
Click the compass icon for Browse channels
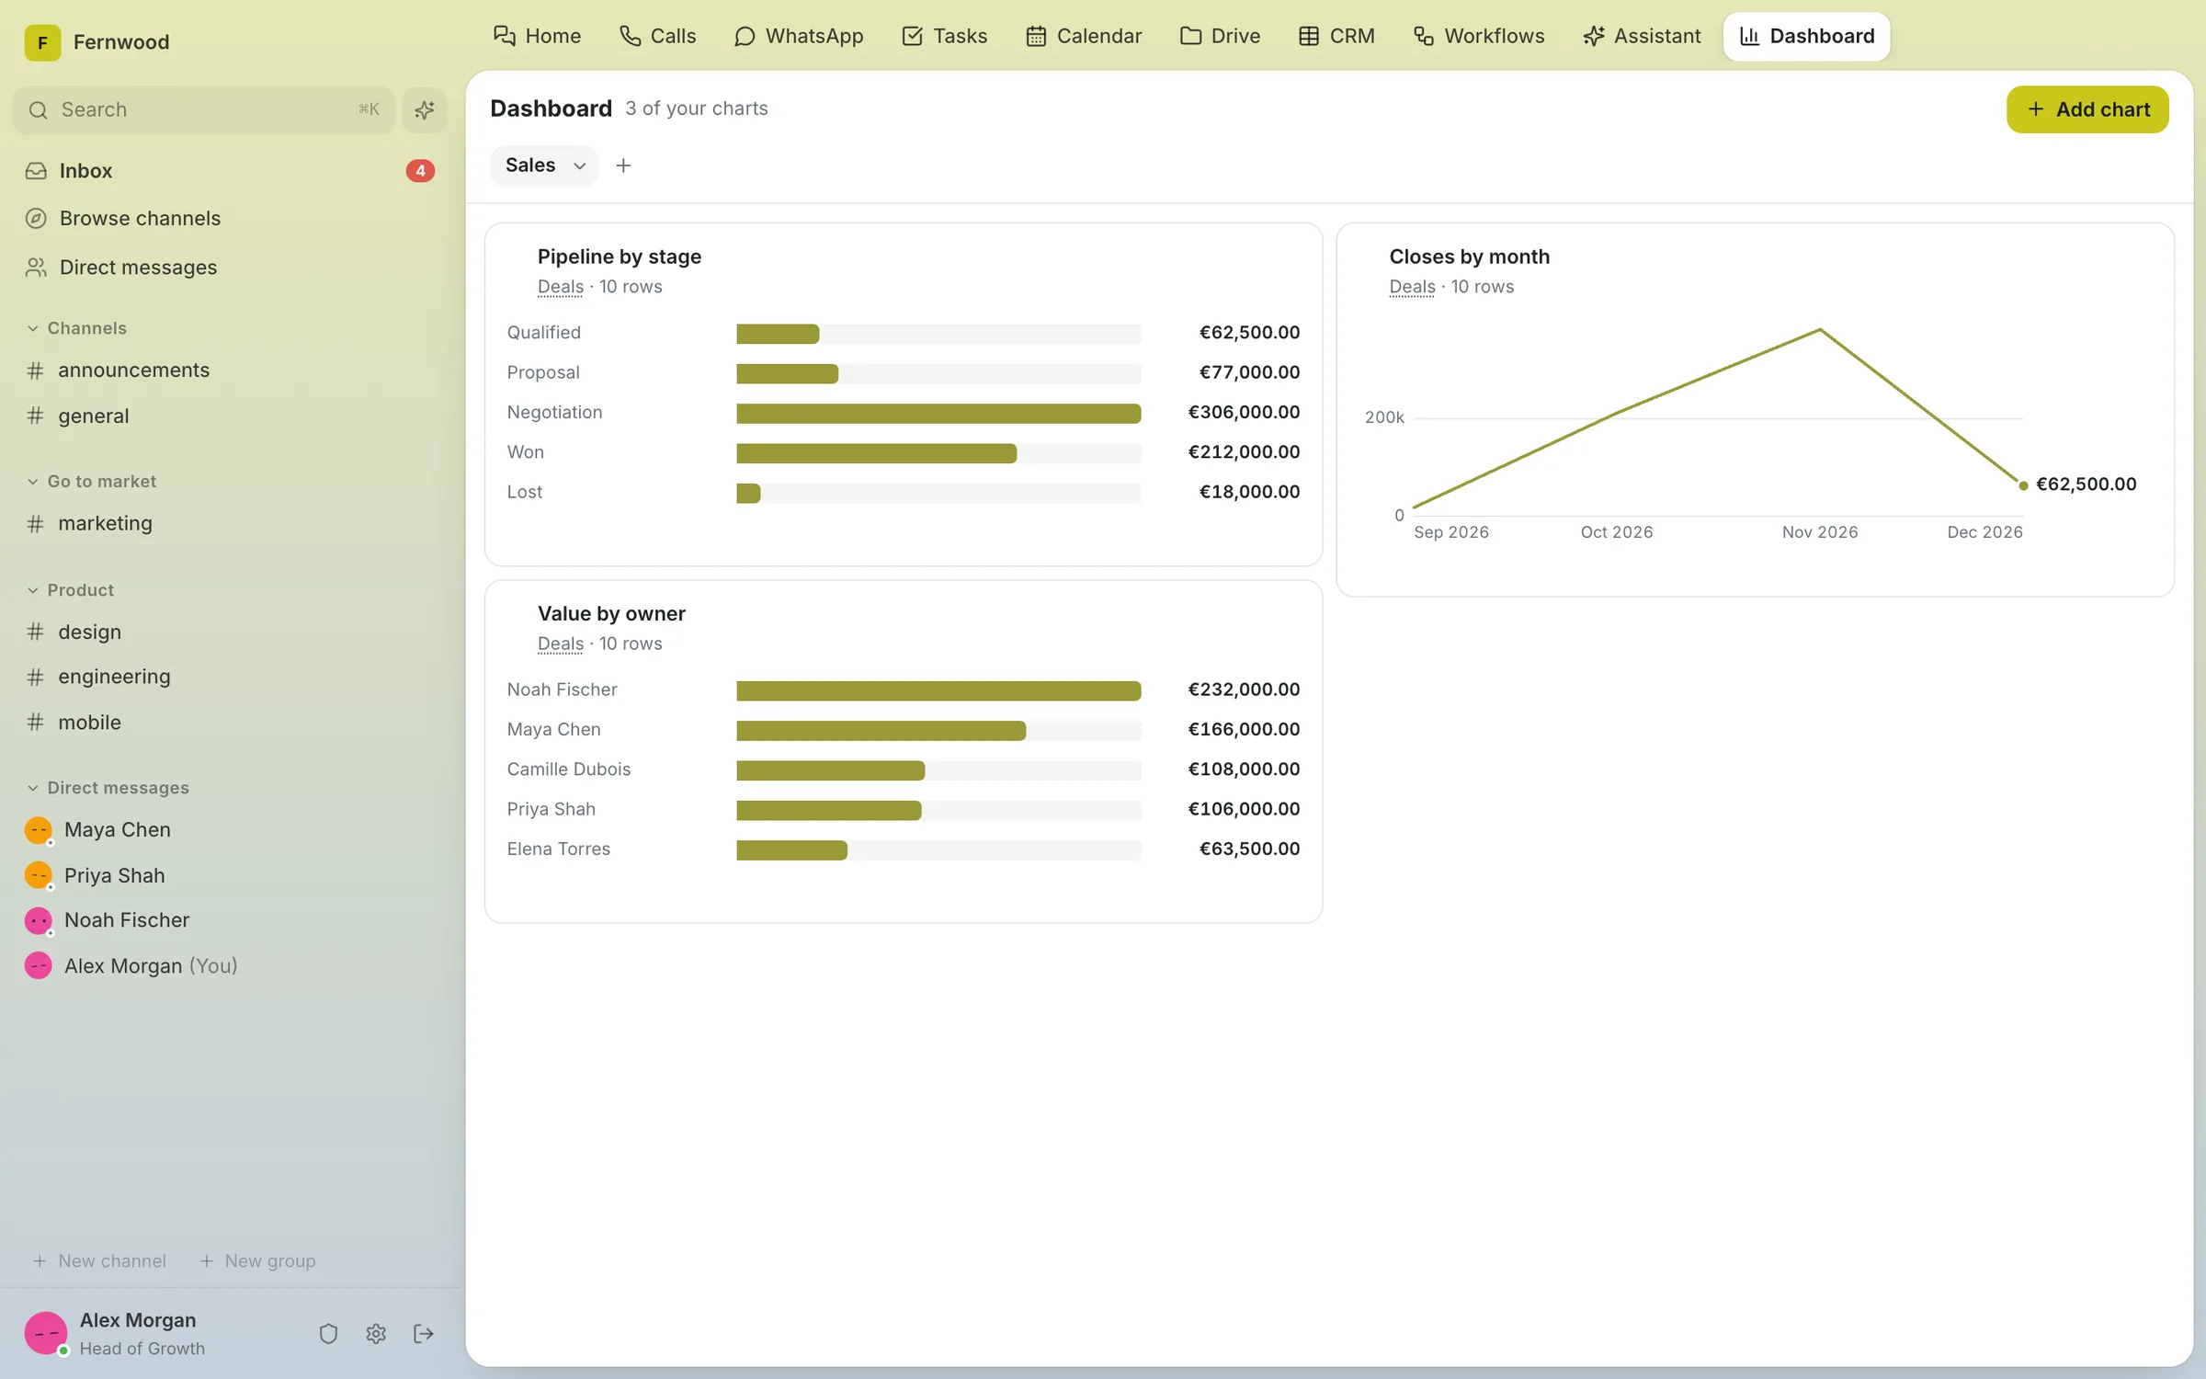pos(37,219)
